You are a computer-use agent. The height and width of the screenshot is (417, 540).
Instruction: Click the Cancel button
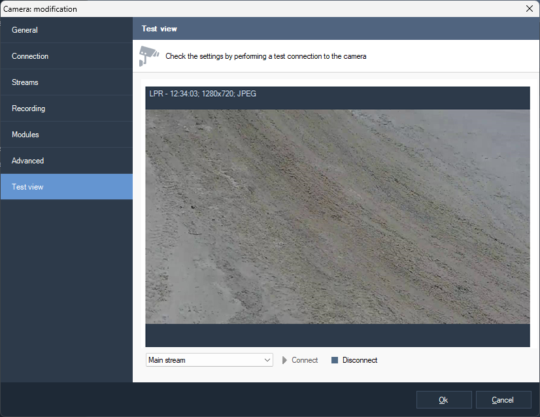pos(503,400)
